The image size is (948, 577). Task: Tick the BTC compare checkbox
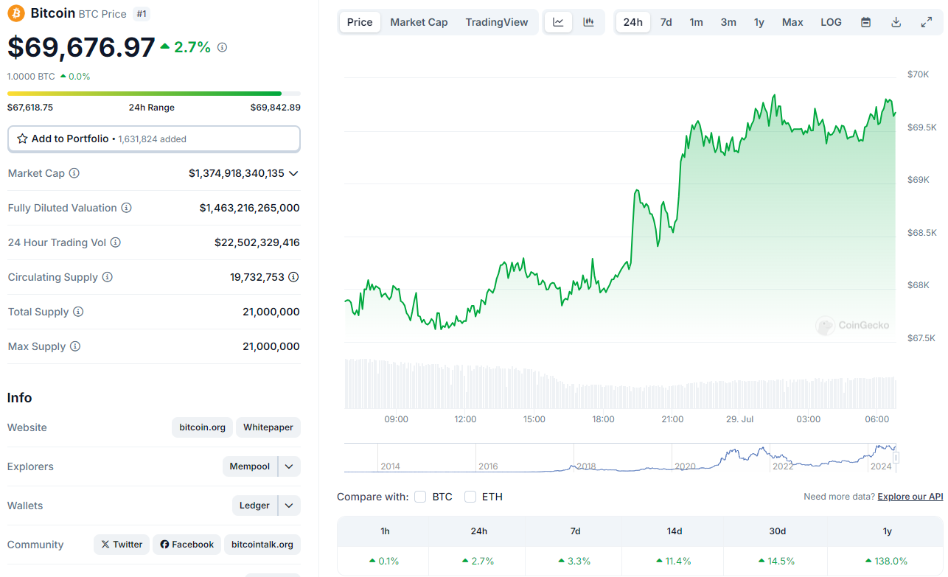pyautogui.click(x=420, y=497)
